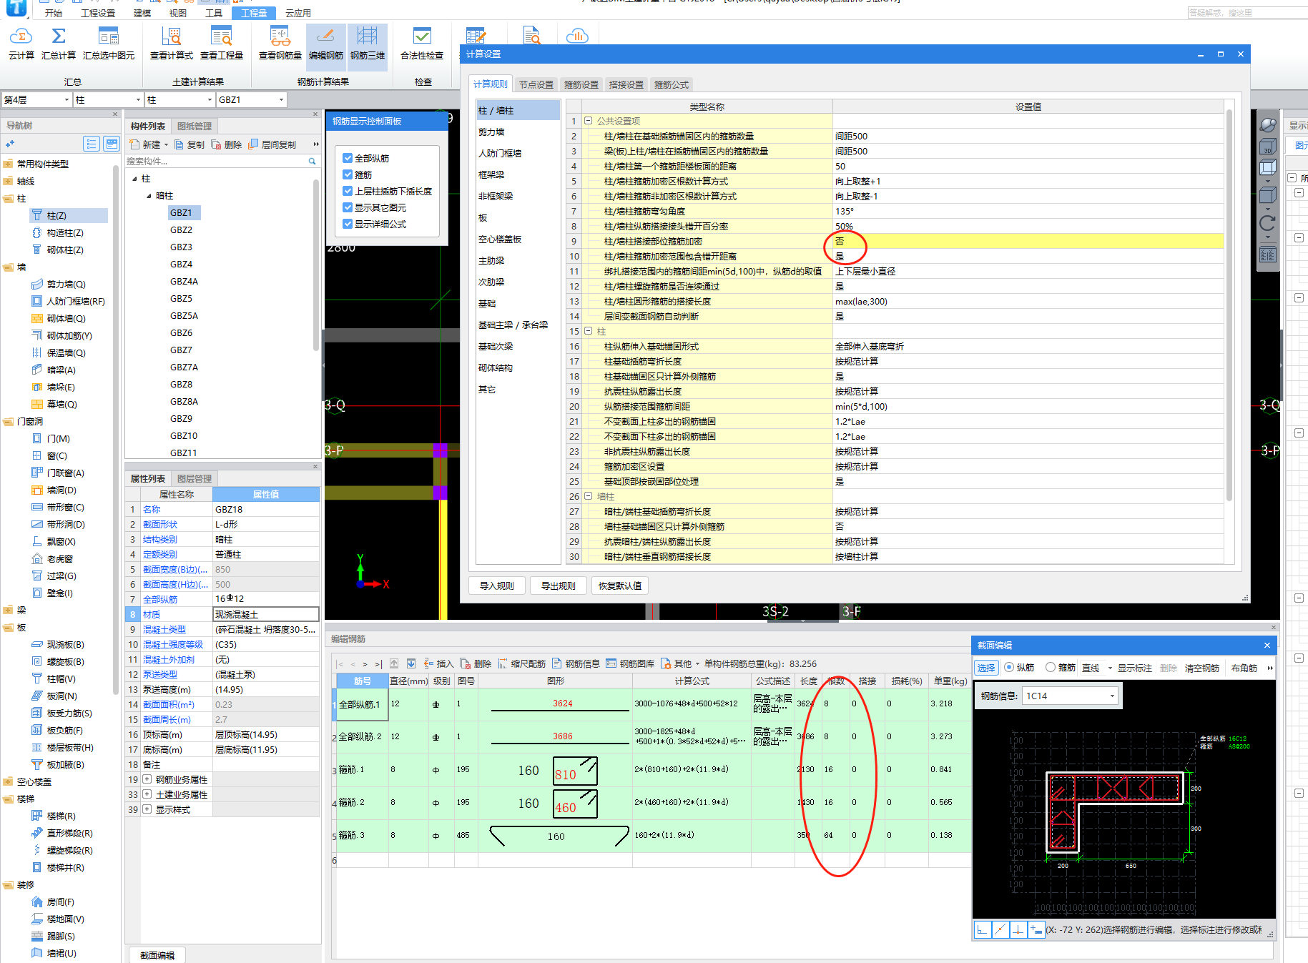Switch to 图纸管理 tab in 构件列表

(195, 126)
